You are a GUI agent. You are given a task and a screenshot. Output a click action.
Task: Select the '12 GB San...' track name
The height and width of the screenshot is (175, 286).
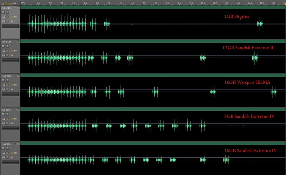[7, 42]
